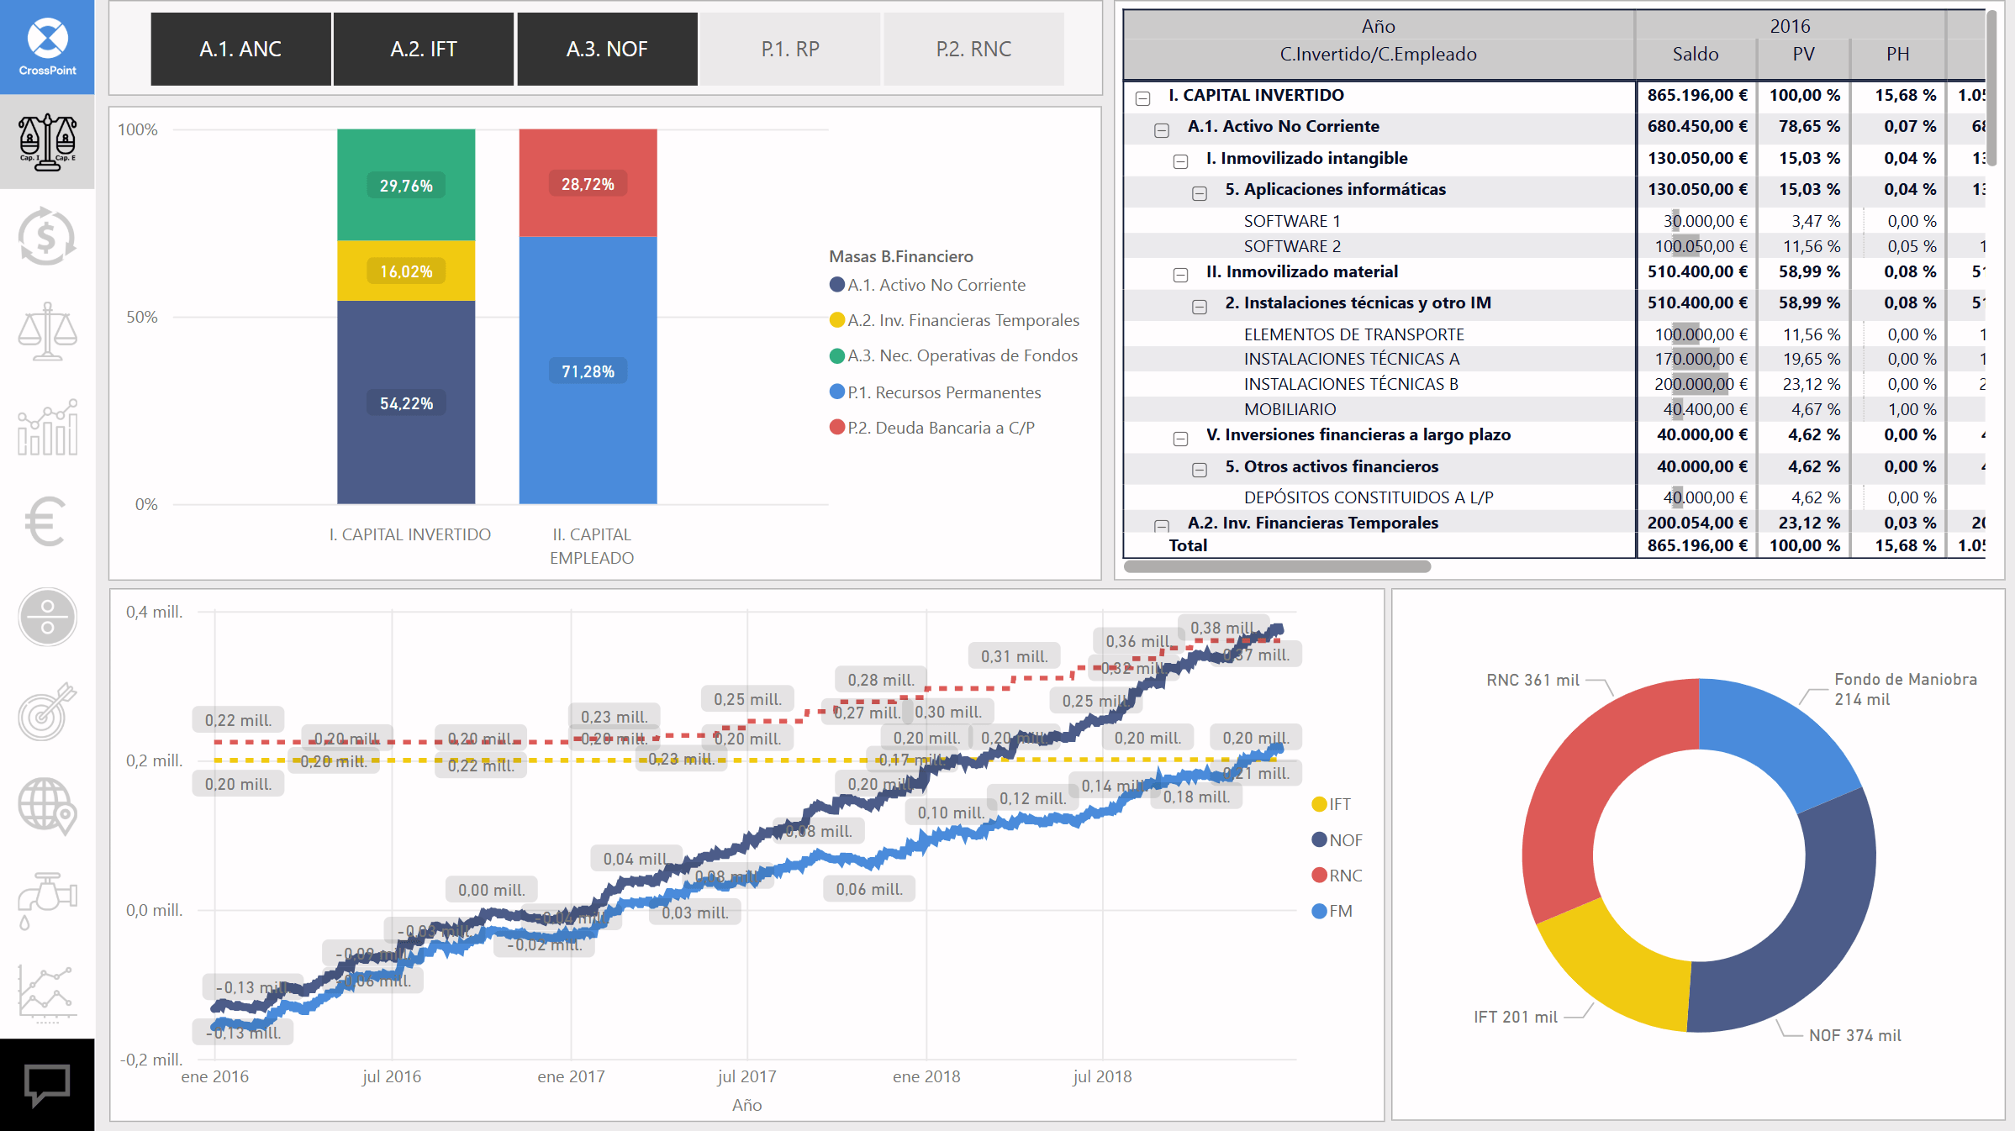The height and width of the screenshot is (1131, 2015).
Task: Collapse A.2. Inv. Financieras Temporales row
Action: tap(1162, 526)
